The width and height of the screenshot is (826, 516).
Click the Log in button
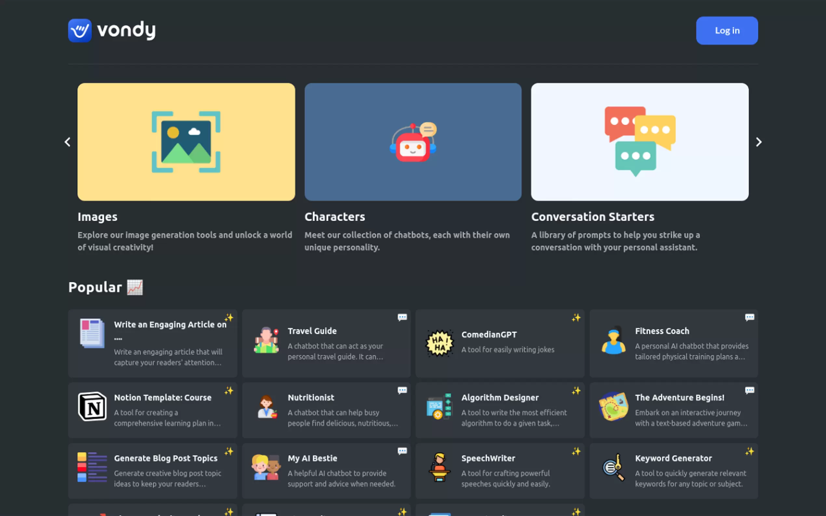point(726,30)
